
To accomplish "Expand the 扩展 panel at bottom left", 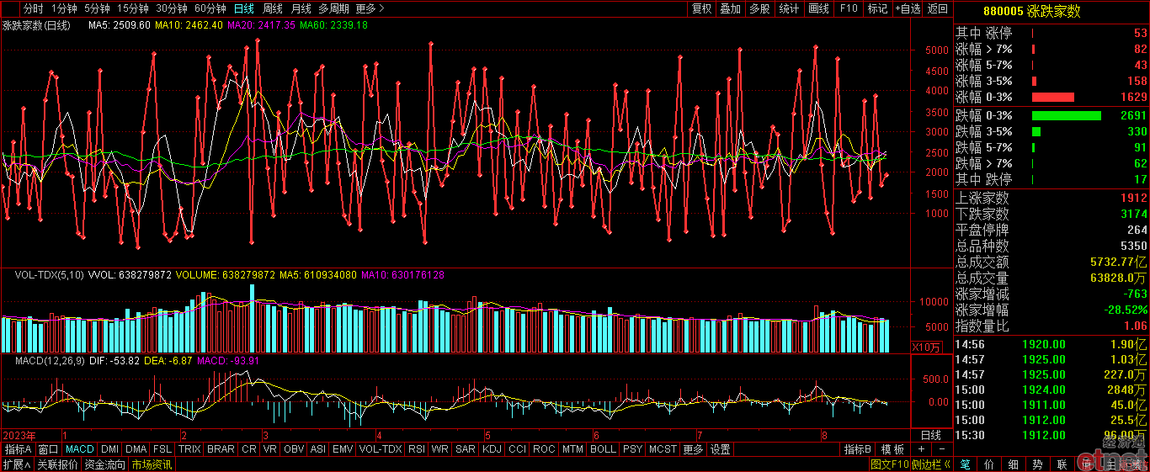I will [16, 464].
